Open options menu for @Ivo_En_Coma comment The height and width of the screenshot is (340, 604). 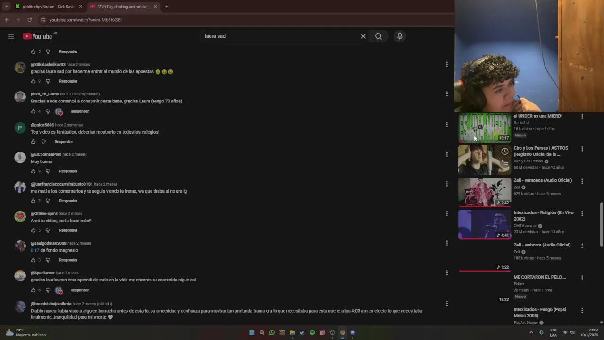pyautogui.click(x=447, y=94)
